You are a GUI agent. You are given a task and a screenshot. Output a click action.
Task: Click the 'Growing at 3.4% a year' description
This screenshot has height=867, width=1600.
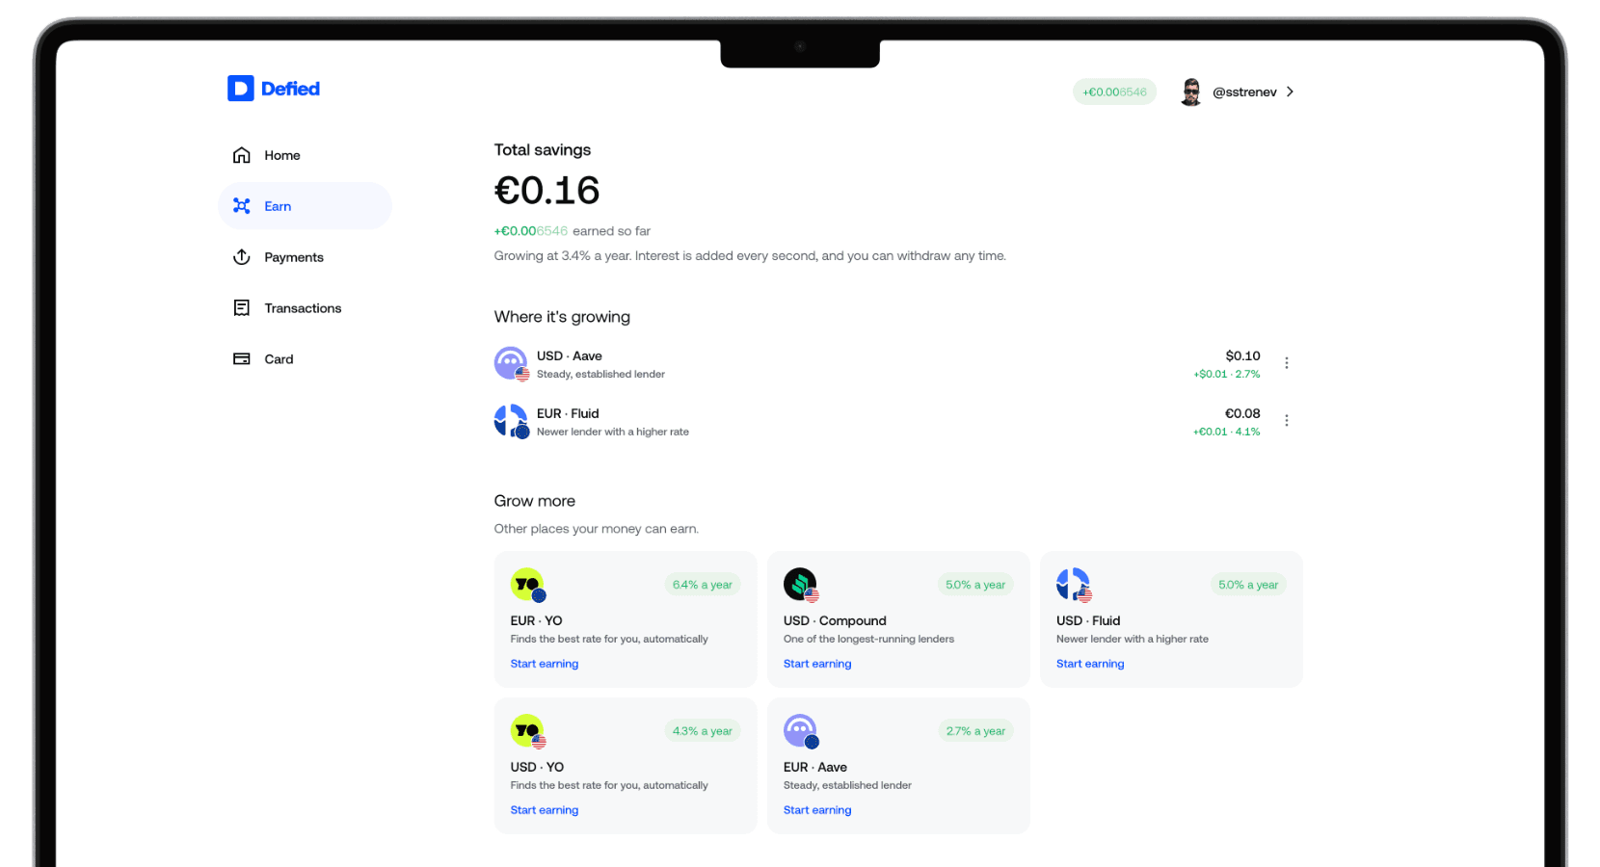pos(750,256)
